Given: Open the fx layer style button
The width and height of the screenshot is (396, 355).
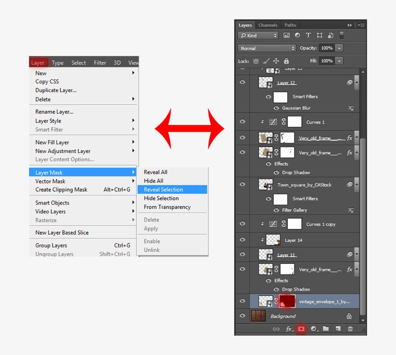Looking at the screenshot, I should (x=289, y=329).
